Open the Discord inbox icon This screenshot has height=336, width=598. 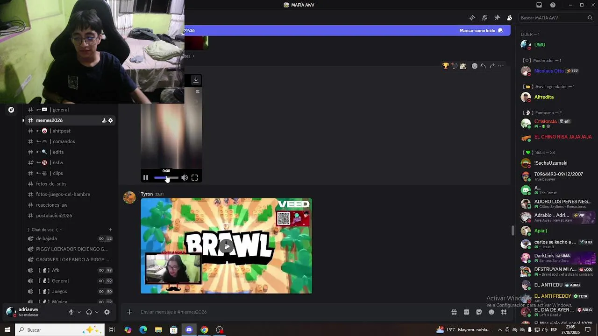[539, 5]
